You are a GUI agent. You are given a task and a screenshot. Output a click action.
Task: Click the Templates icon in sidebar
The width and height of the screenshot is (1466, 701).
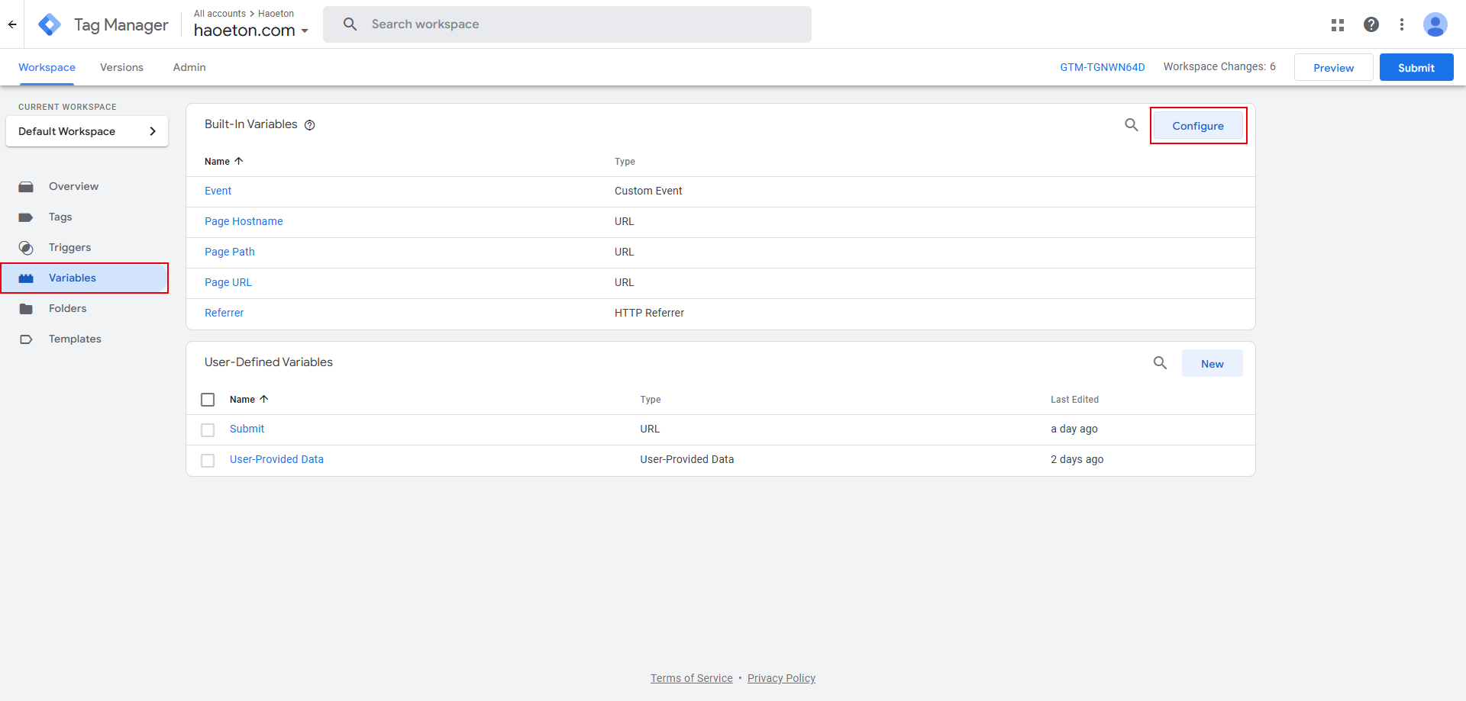[26, 339]
